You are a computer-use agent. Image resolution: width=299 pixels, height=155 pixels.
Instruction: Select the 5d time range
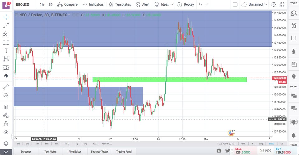(27, 143)
